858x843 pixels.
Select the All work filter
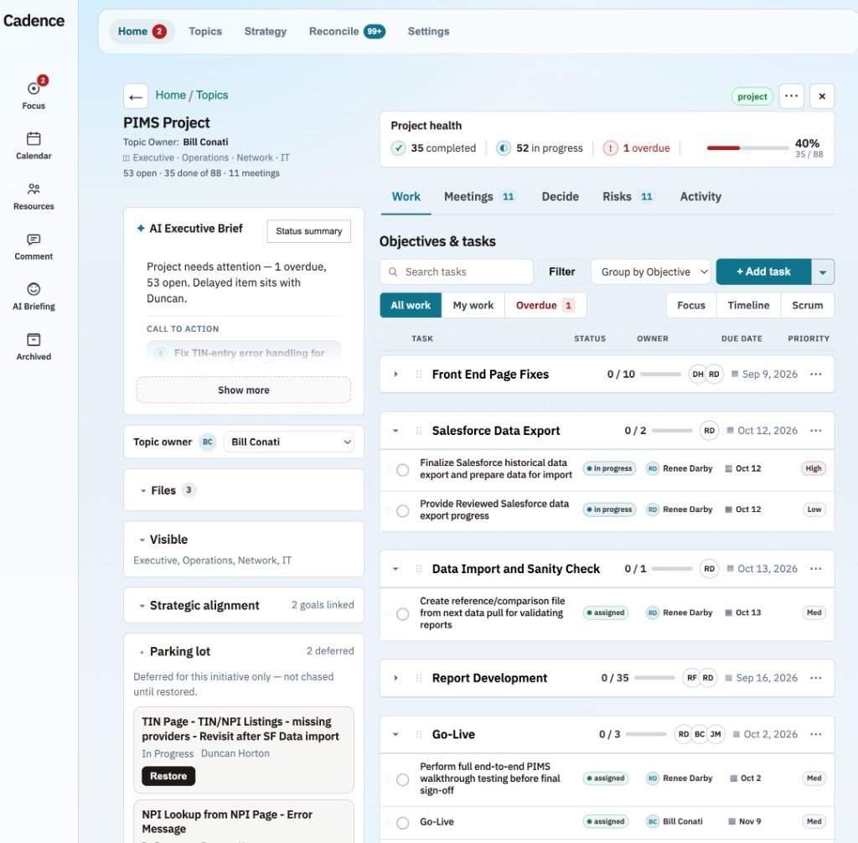coord(411,306)
